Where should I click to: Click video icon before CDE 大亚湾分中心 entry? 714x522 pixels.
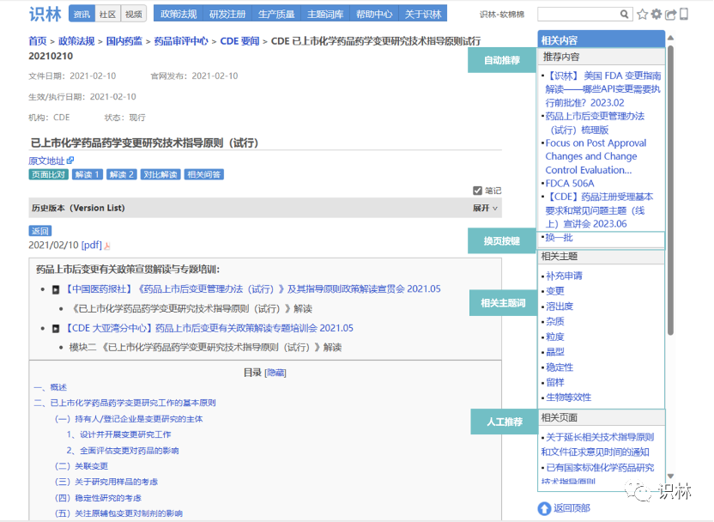56,329
